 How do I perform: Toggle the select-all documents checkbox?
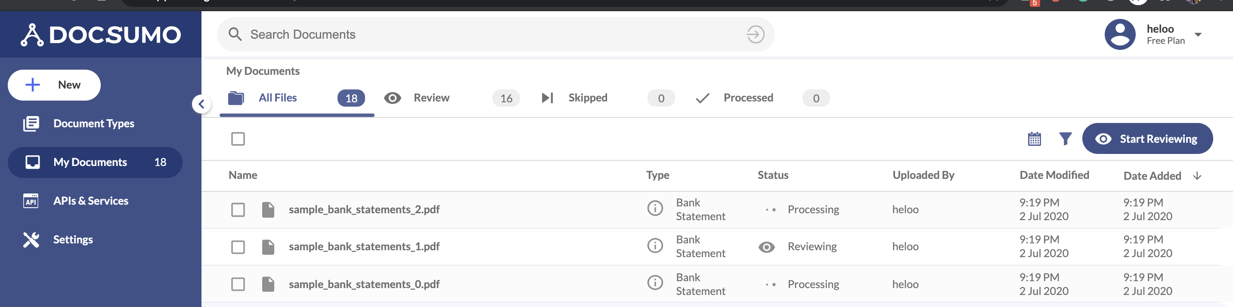238,139
